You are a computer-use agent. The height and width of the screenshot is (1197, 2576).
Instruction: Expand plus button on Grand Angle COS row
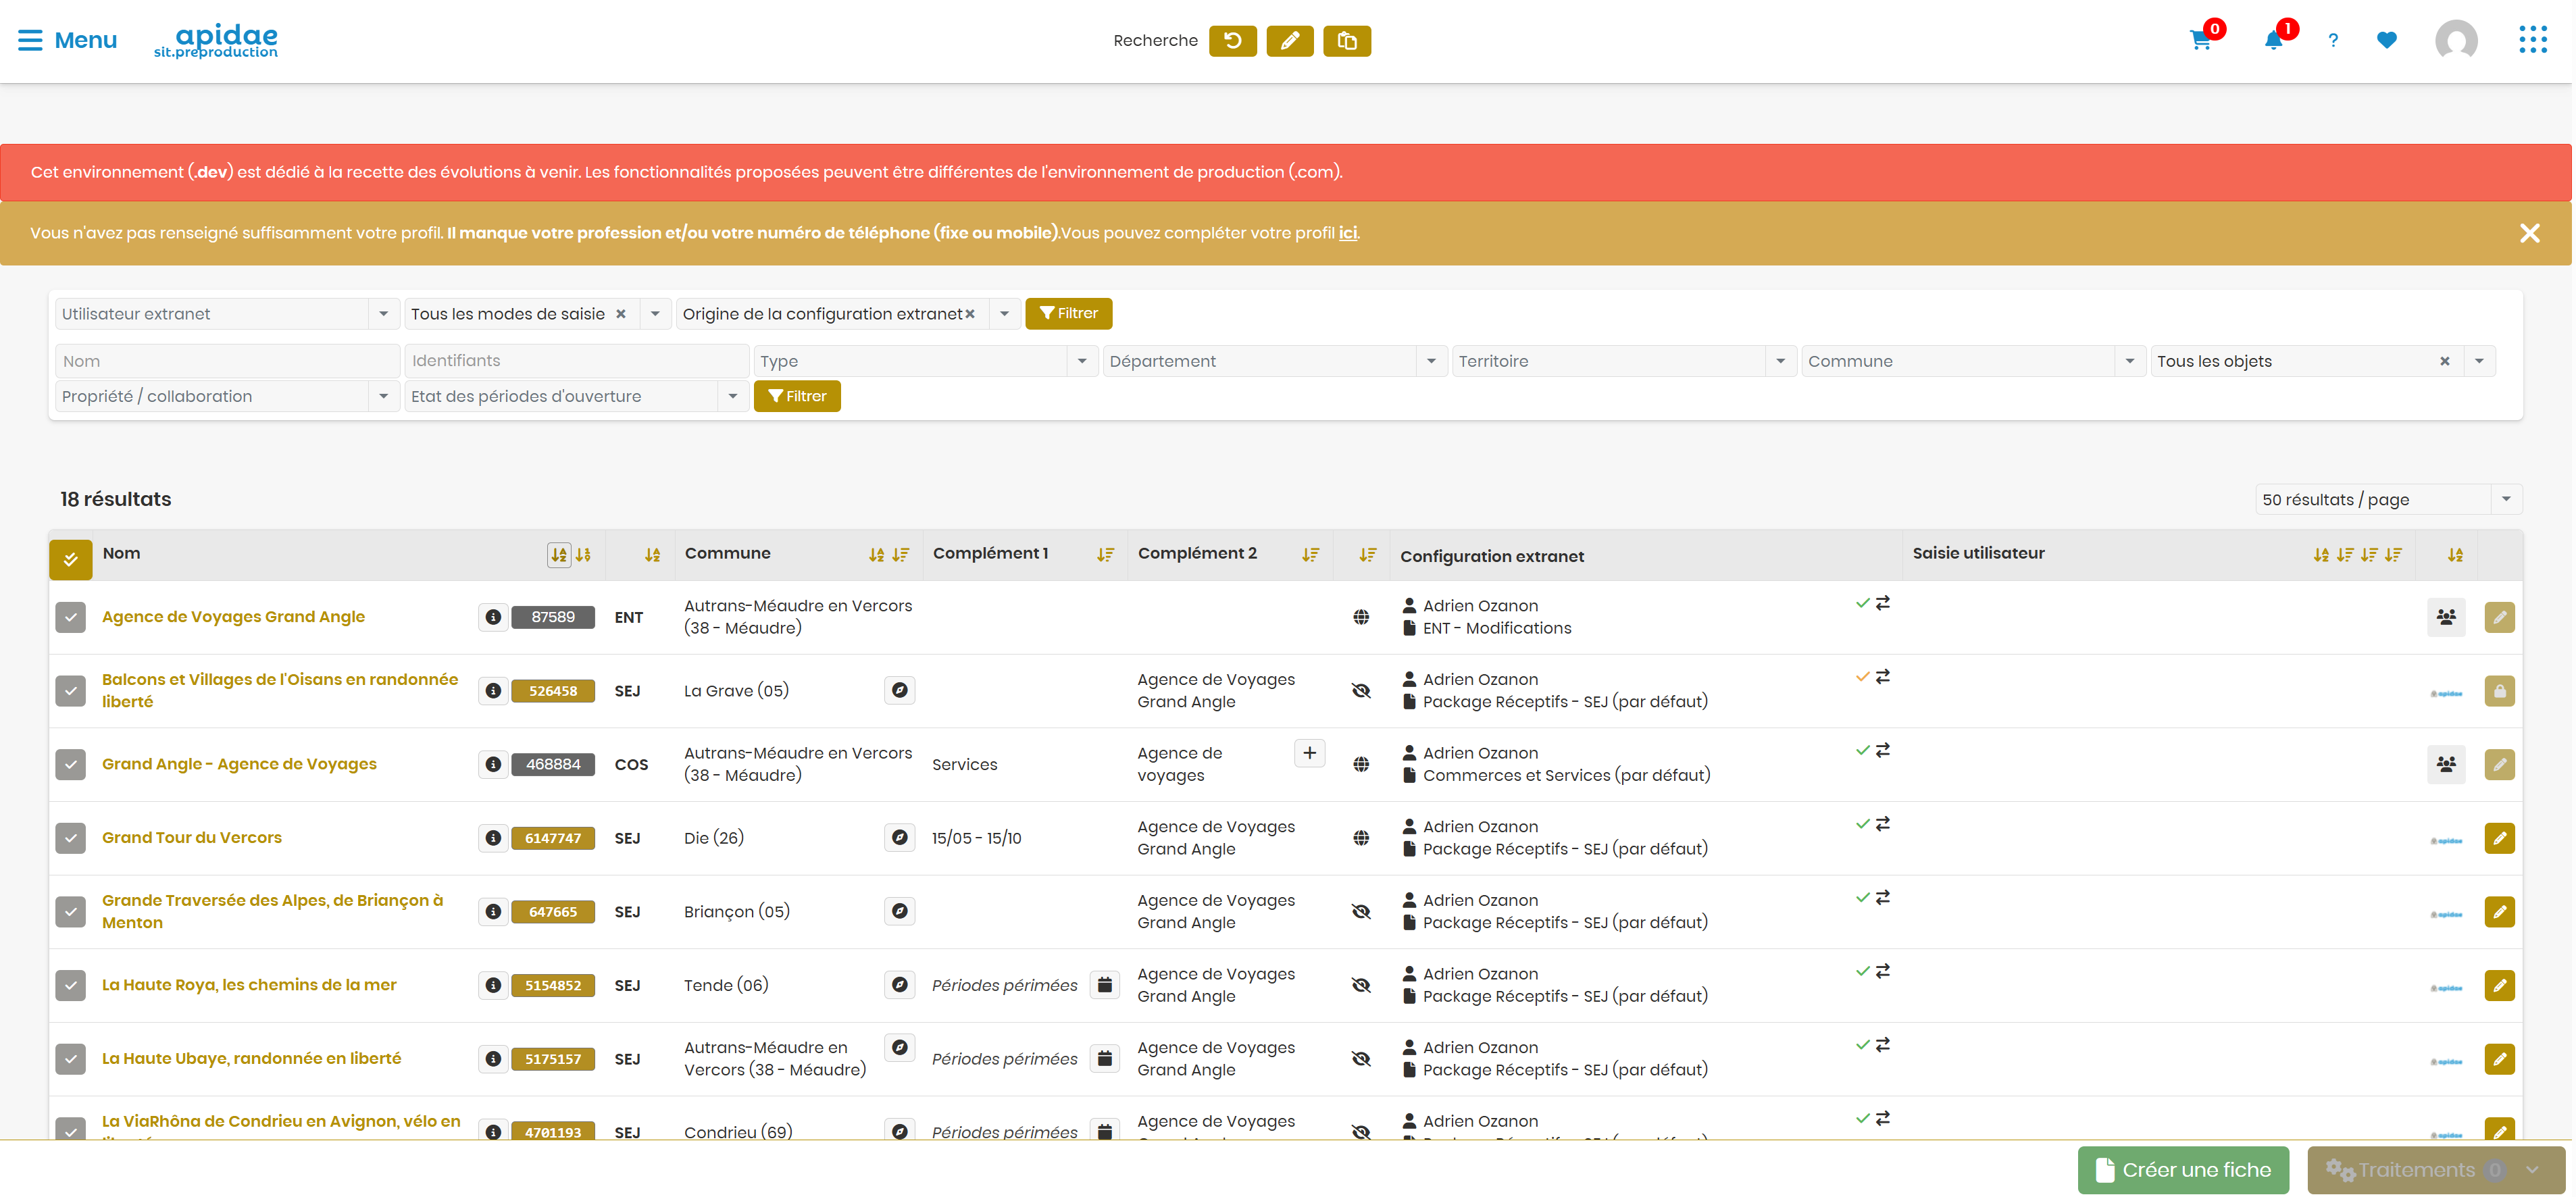pyautogui.click(x=1309, y=753)
